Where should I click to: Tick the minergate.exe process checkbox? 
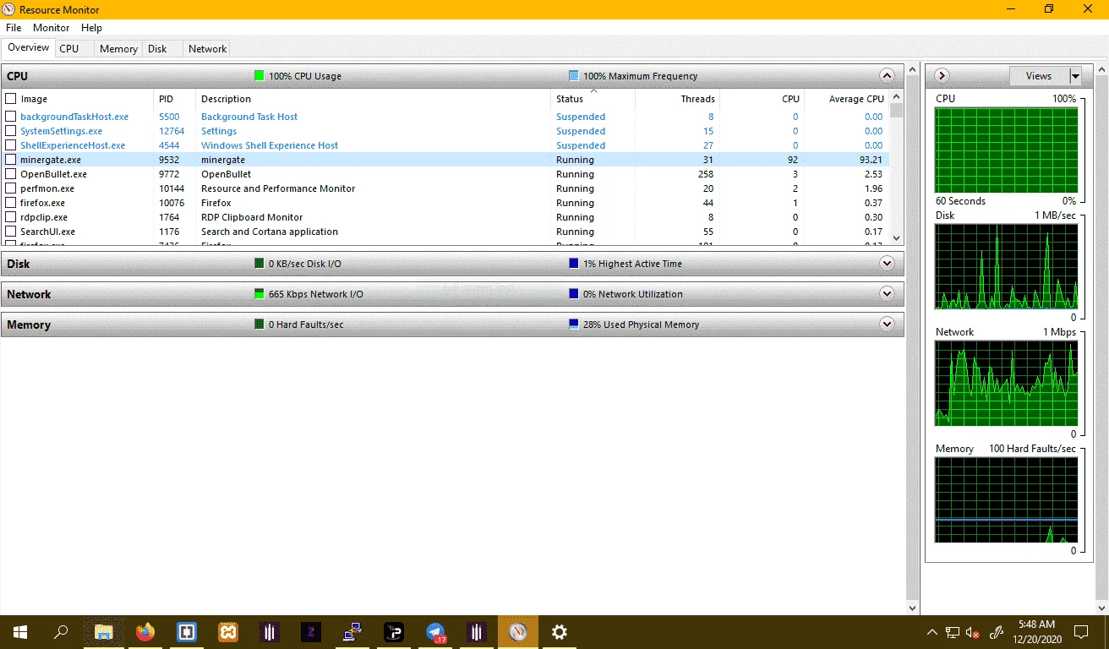[x=11, y=160]
